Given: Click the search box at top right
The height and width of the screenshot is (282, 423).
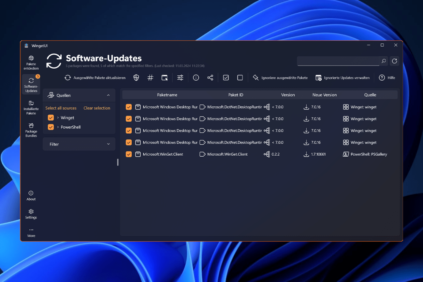Looking at the screenshot, I should click(338, 61).
